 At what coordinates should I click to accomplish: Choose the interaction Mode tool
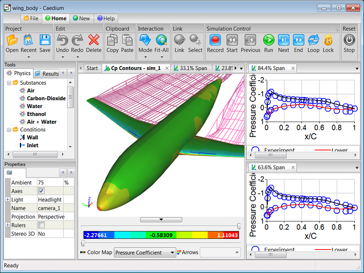click(x=146, y=43)
